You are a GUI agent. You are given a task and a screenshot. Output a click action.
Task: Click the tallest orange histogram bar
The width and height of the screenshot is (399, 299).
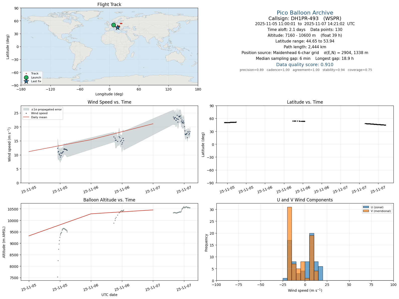point(290,244)
